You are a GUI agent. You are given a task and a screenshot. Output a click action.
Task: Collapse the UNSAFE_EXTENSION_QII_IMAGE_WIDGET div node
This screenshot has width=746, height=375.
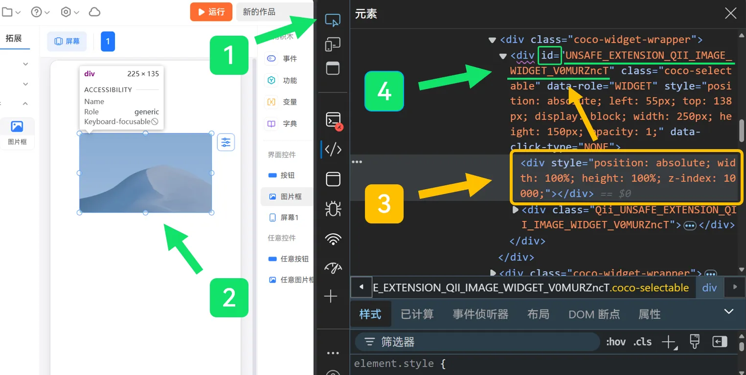502,56
